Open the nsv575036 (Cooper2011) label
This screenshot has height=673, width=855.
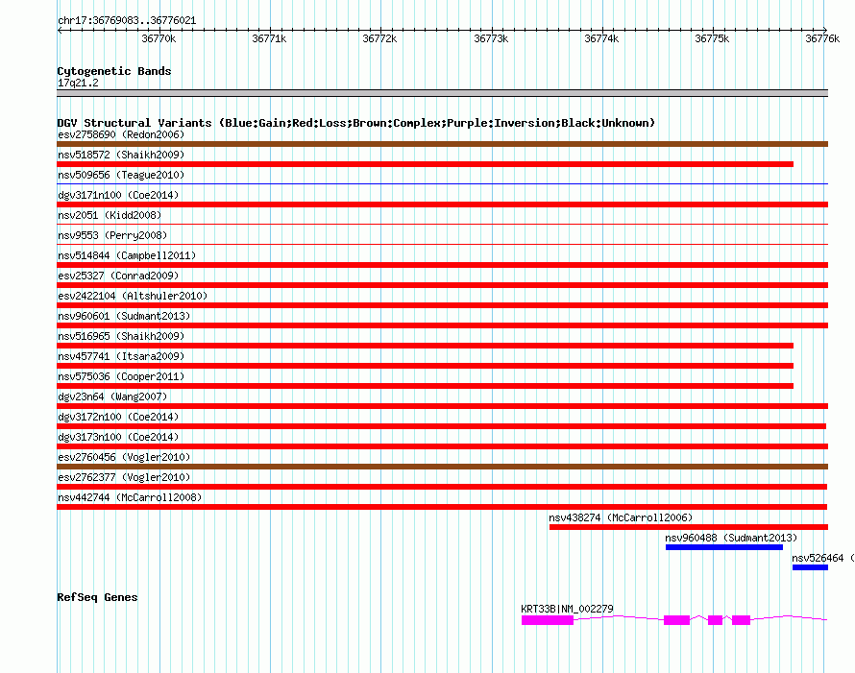[121, 376]
